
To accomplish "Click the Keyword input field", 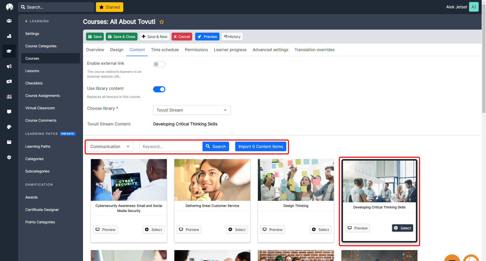I will tap(171, 146).
